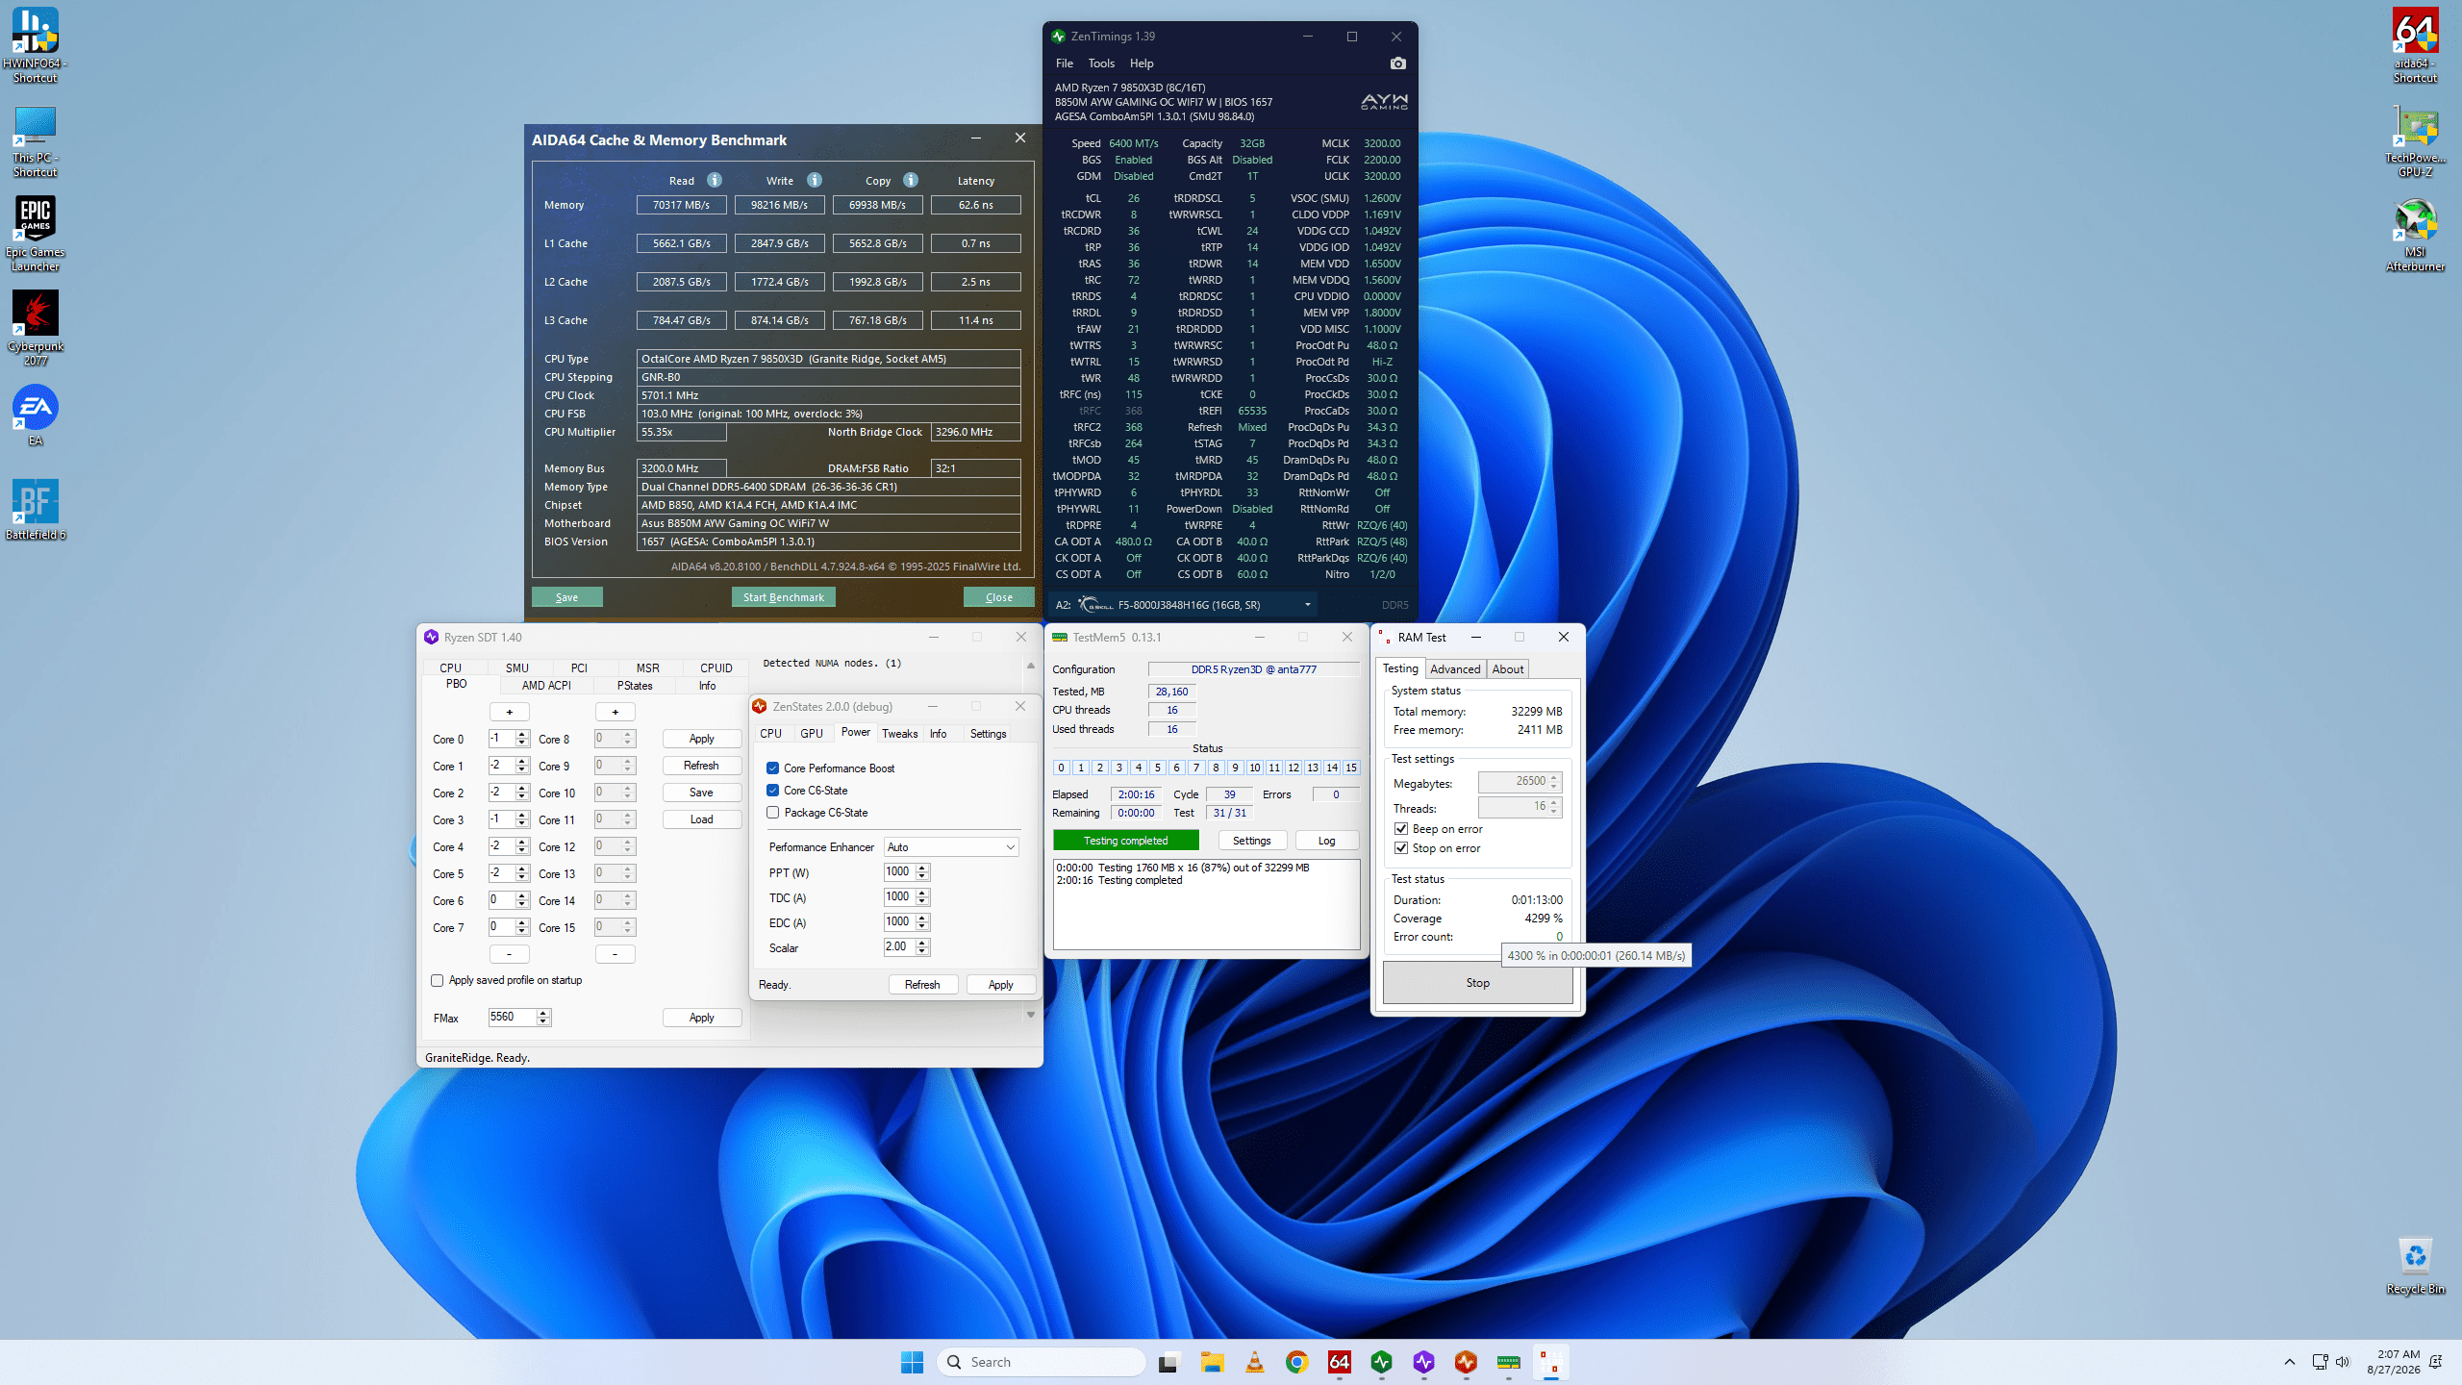The height and width of the screenshot is (1385, 2462).
Task: Switch to Ryzen SDT on taskbar
Action: pyautogui.click(x=1424, y=1362)
